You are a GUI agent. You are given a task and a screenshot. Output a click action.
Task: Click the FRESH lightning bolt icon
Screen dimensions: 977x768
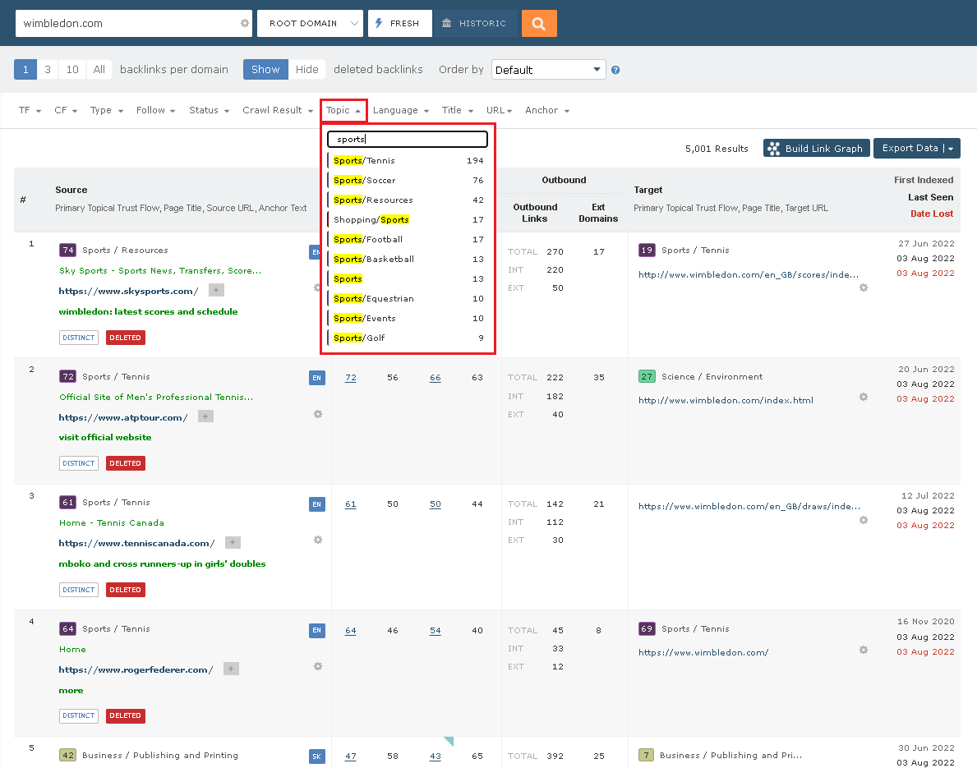[x=377, y=23]
